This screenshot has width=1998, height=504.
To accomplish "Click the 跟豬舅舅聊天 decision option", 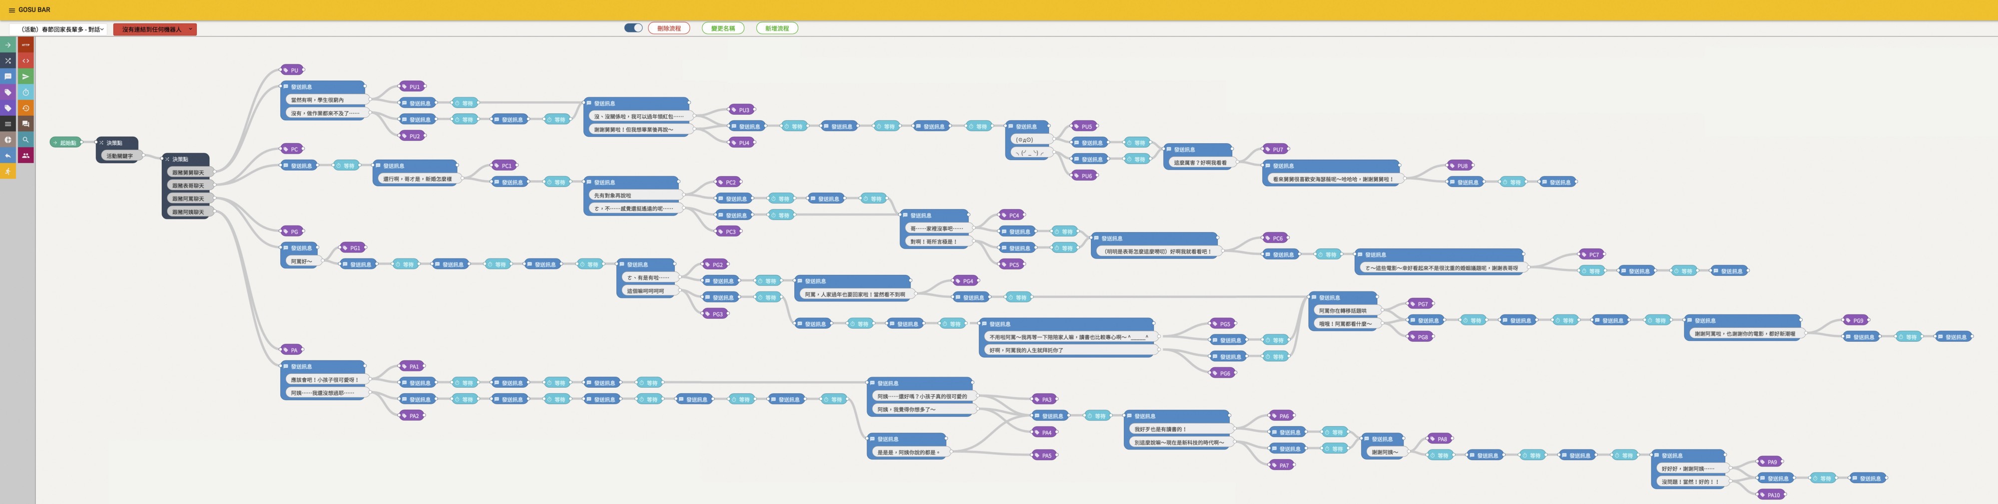I will [188, 172].
